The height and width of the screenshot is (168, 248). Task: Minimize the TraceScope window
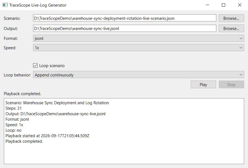(x=207, y=5)
